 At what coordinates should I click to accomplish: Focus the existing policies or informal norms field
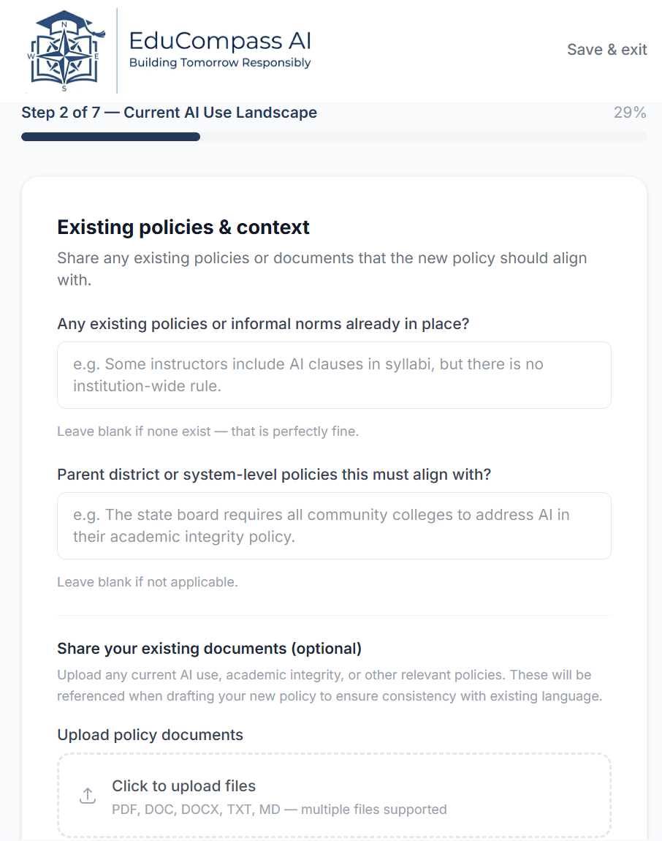(x=334, y=375)
